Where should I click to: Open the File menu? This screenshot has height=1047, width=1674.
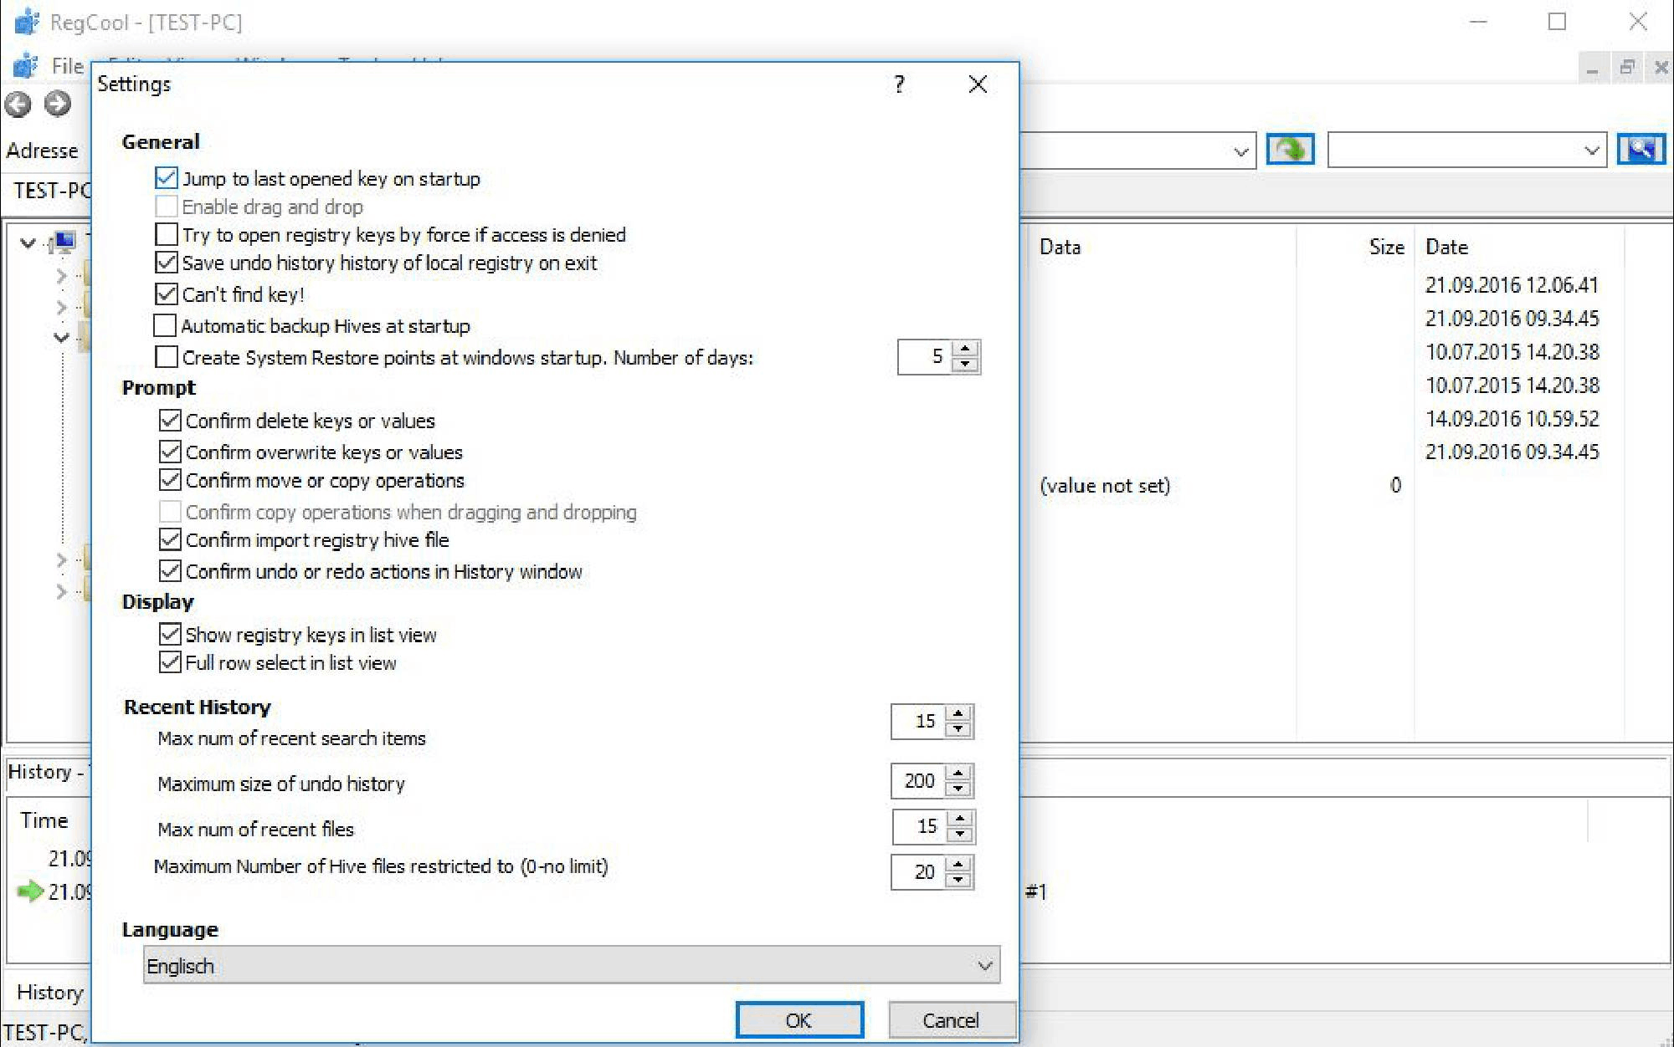pyautogui.click(x=67, y=65)
